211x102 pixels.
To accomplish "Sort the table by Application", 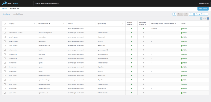I will tap(123, 23).
